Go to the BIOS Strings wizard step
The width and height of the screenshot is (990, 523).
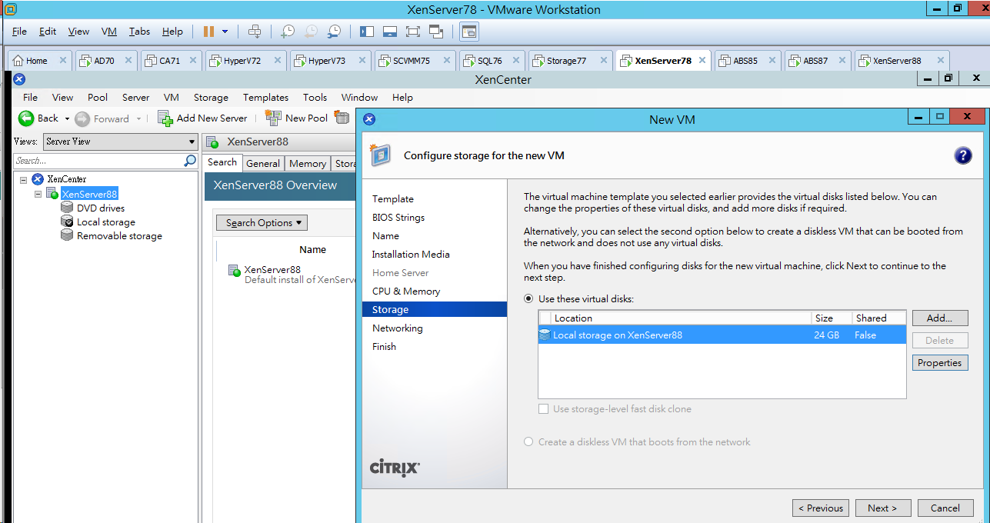(x=398, y=217)
